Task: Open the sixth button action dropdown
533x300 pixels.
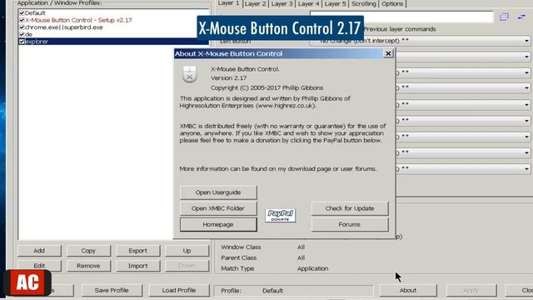Action: 526,120
